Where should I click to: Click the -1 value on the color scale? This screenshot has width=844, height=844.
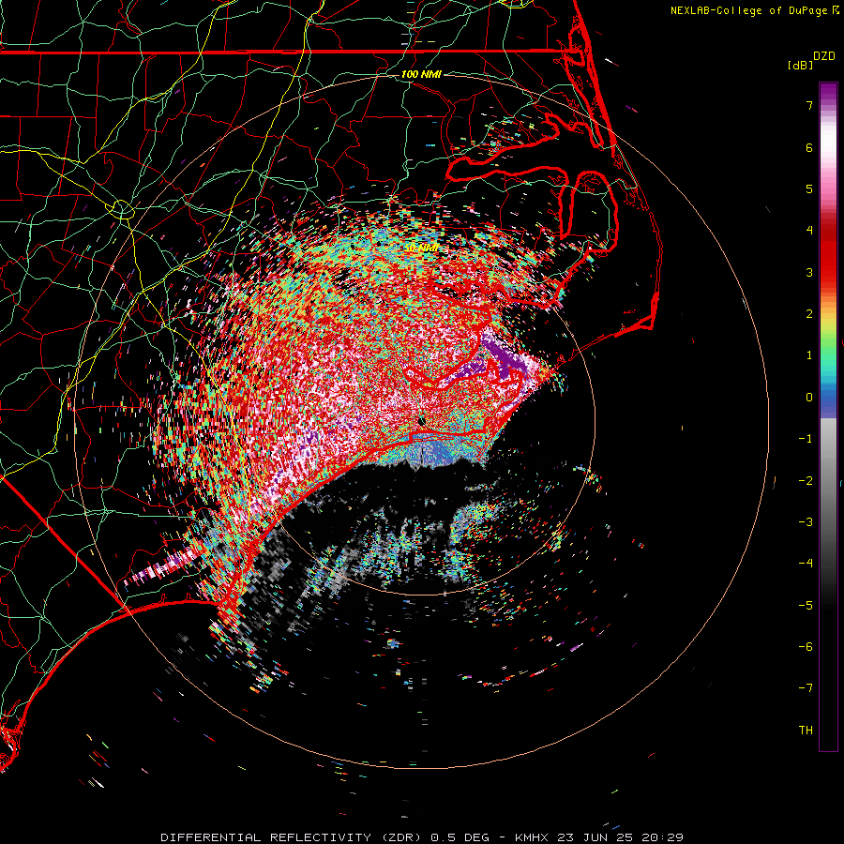806,439
